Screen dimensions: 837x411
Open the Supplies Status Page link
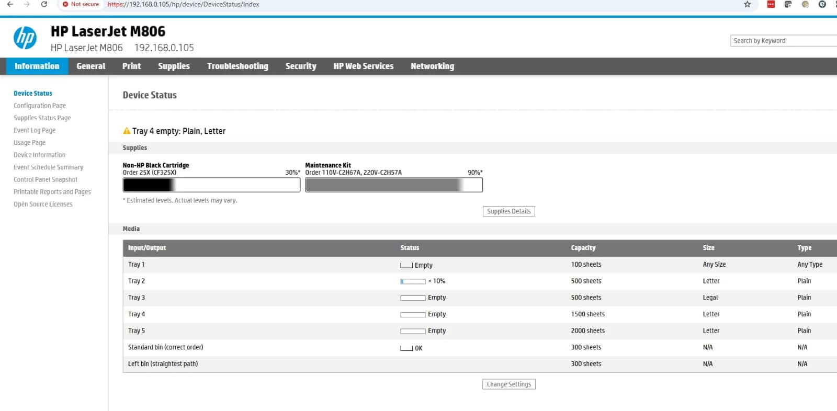coord(42,118)
